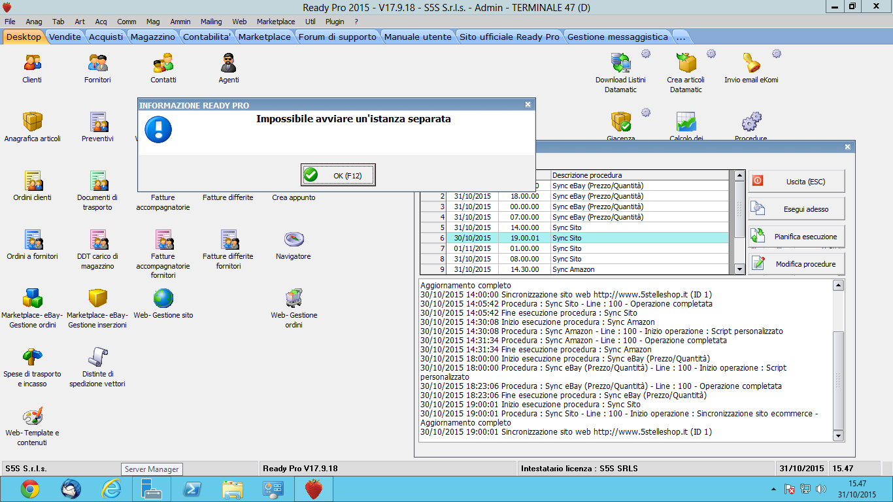Screen dimensions: 893x502
Task: Close the information dialog
Action: point(528,105)
